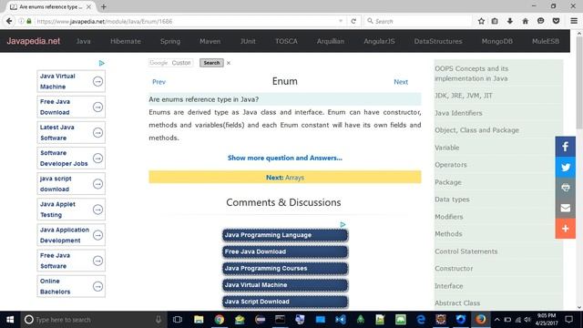Open the AngularJS menu item
The width and height of the screenshot is (583, 328).
(x=379, y=41)
